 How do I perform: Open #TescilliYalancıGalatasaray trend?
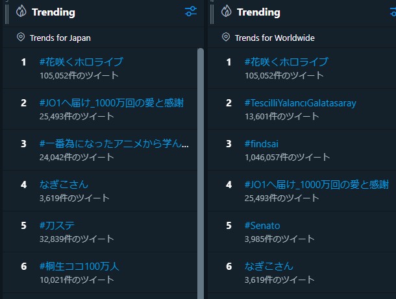pos(300,103)
